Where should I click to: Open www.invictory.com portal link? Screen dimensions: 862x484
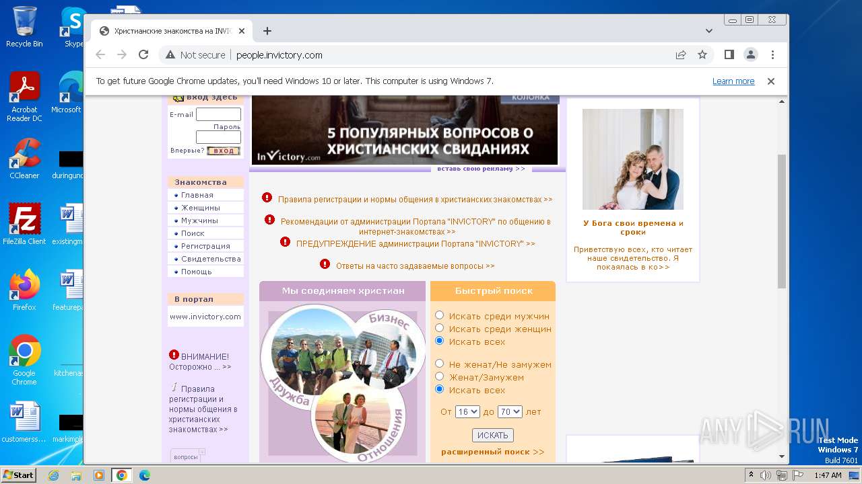(x=205, y=317)
